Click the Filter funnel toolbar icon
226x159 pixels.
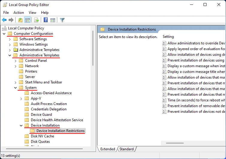[62, 20]
